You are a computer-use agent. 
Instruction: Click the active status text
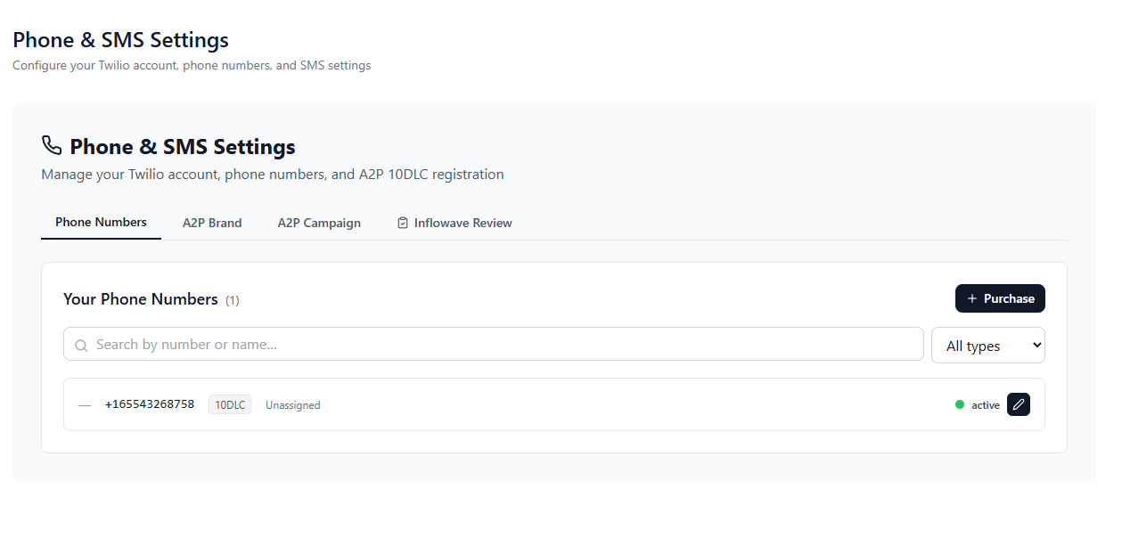pyautogui.click(x=984, y=404)
